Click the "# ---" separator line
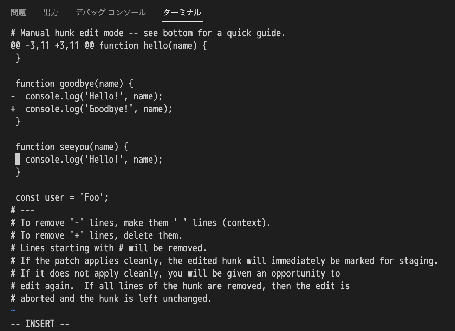 point(23,210)
